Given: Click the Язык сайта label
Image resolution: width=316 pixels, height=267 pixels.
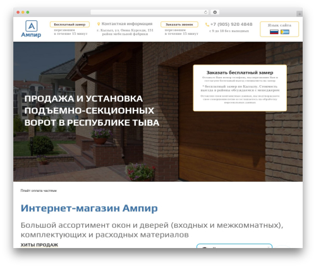Looking at the screenshot, I should (x=279, y=25).
